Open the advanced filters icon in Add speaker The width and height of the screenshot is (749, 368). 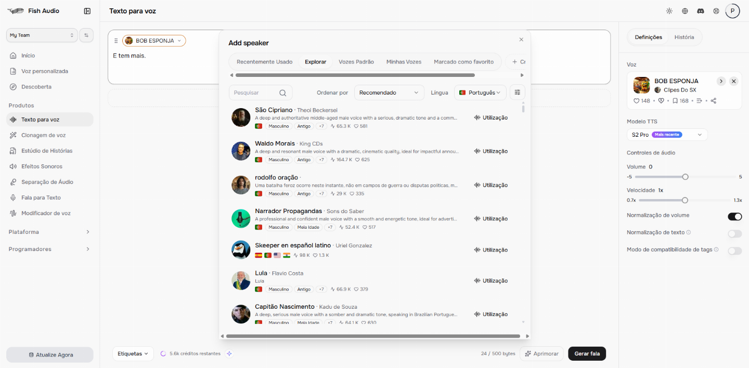coord(518,93)
